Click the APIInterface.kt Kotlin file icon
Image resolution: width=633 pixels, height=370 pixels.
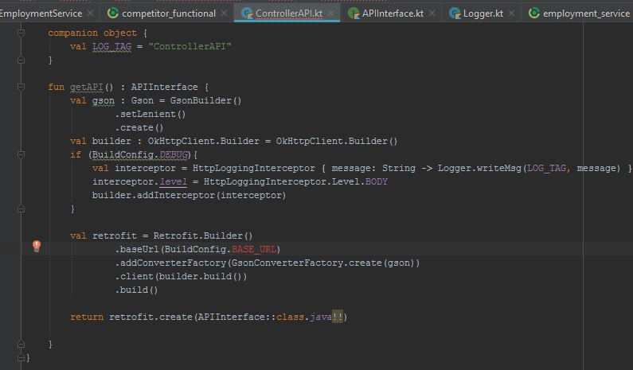coord(354,14)
